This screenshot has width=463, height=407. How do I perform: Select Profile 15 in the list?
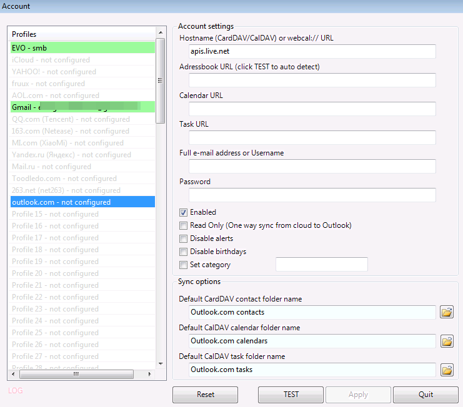82,214
